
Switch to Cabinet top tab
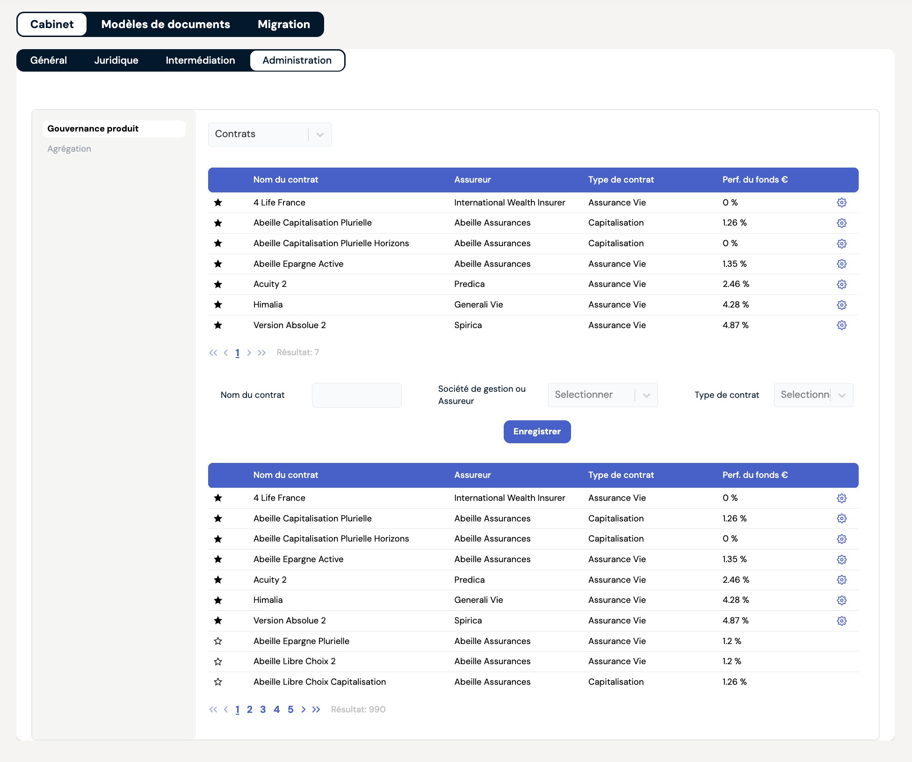(52, 24)
